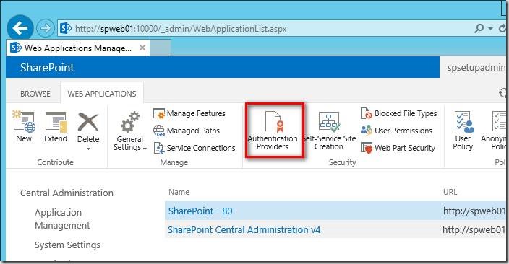This screenshot has height=264, width=509.
Task: Click the browser Forward arrow
Action: (x=45, y=29)
